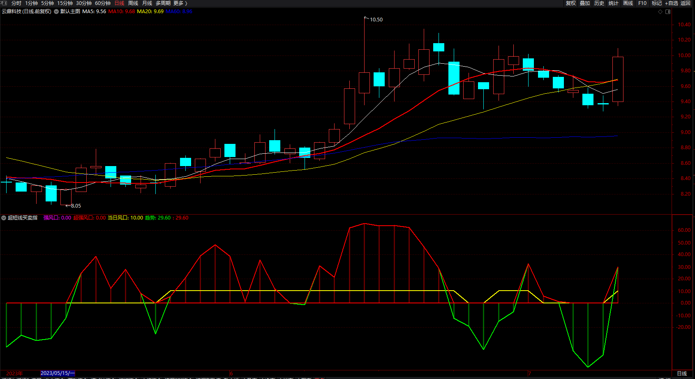Click the MA5: 9.56 value

94,12
